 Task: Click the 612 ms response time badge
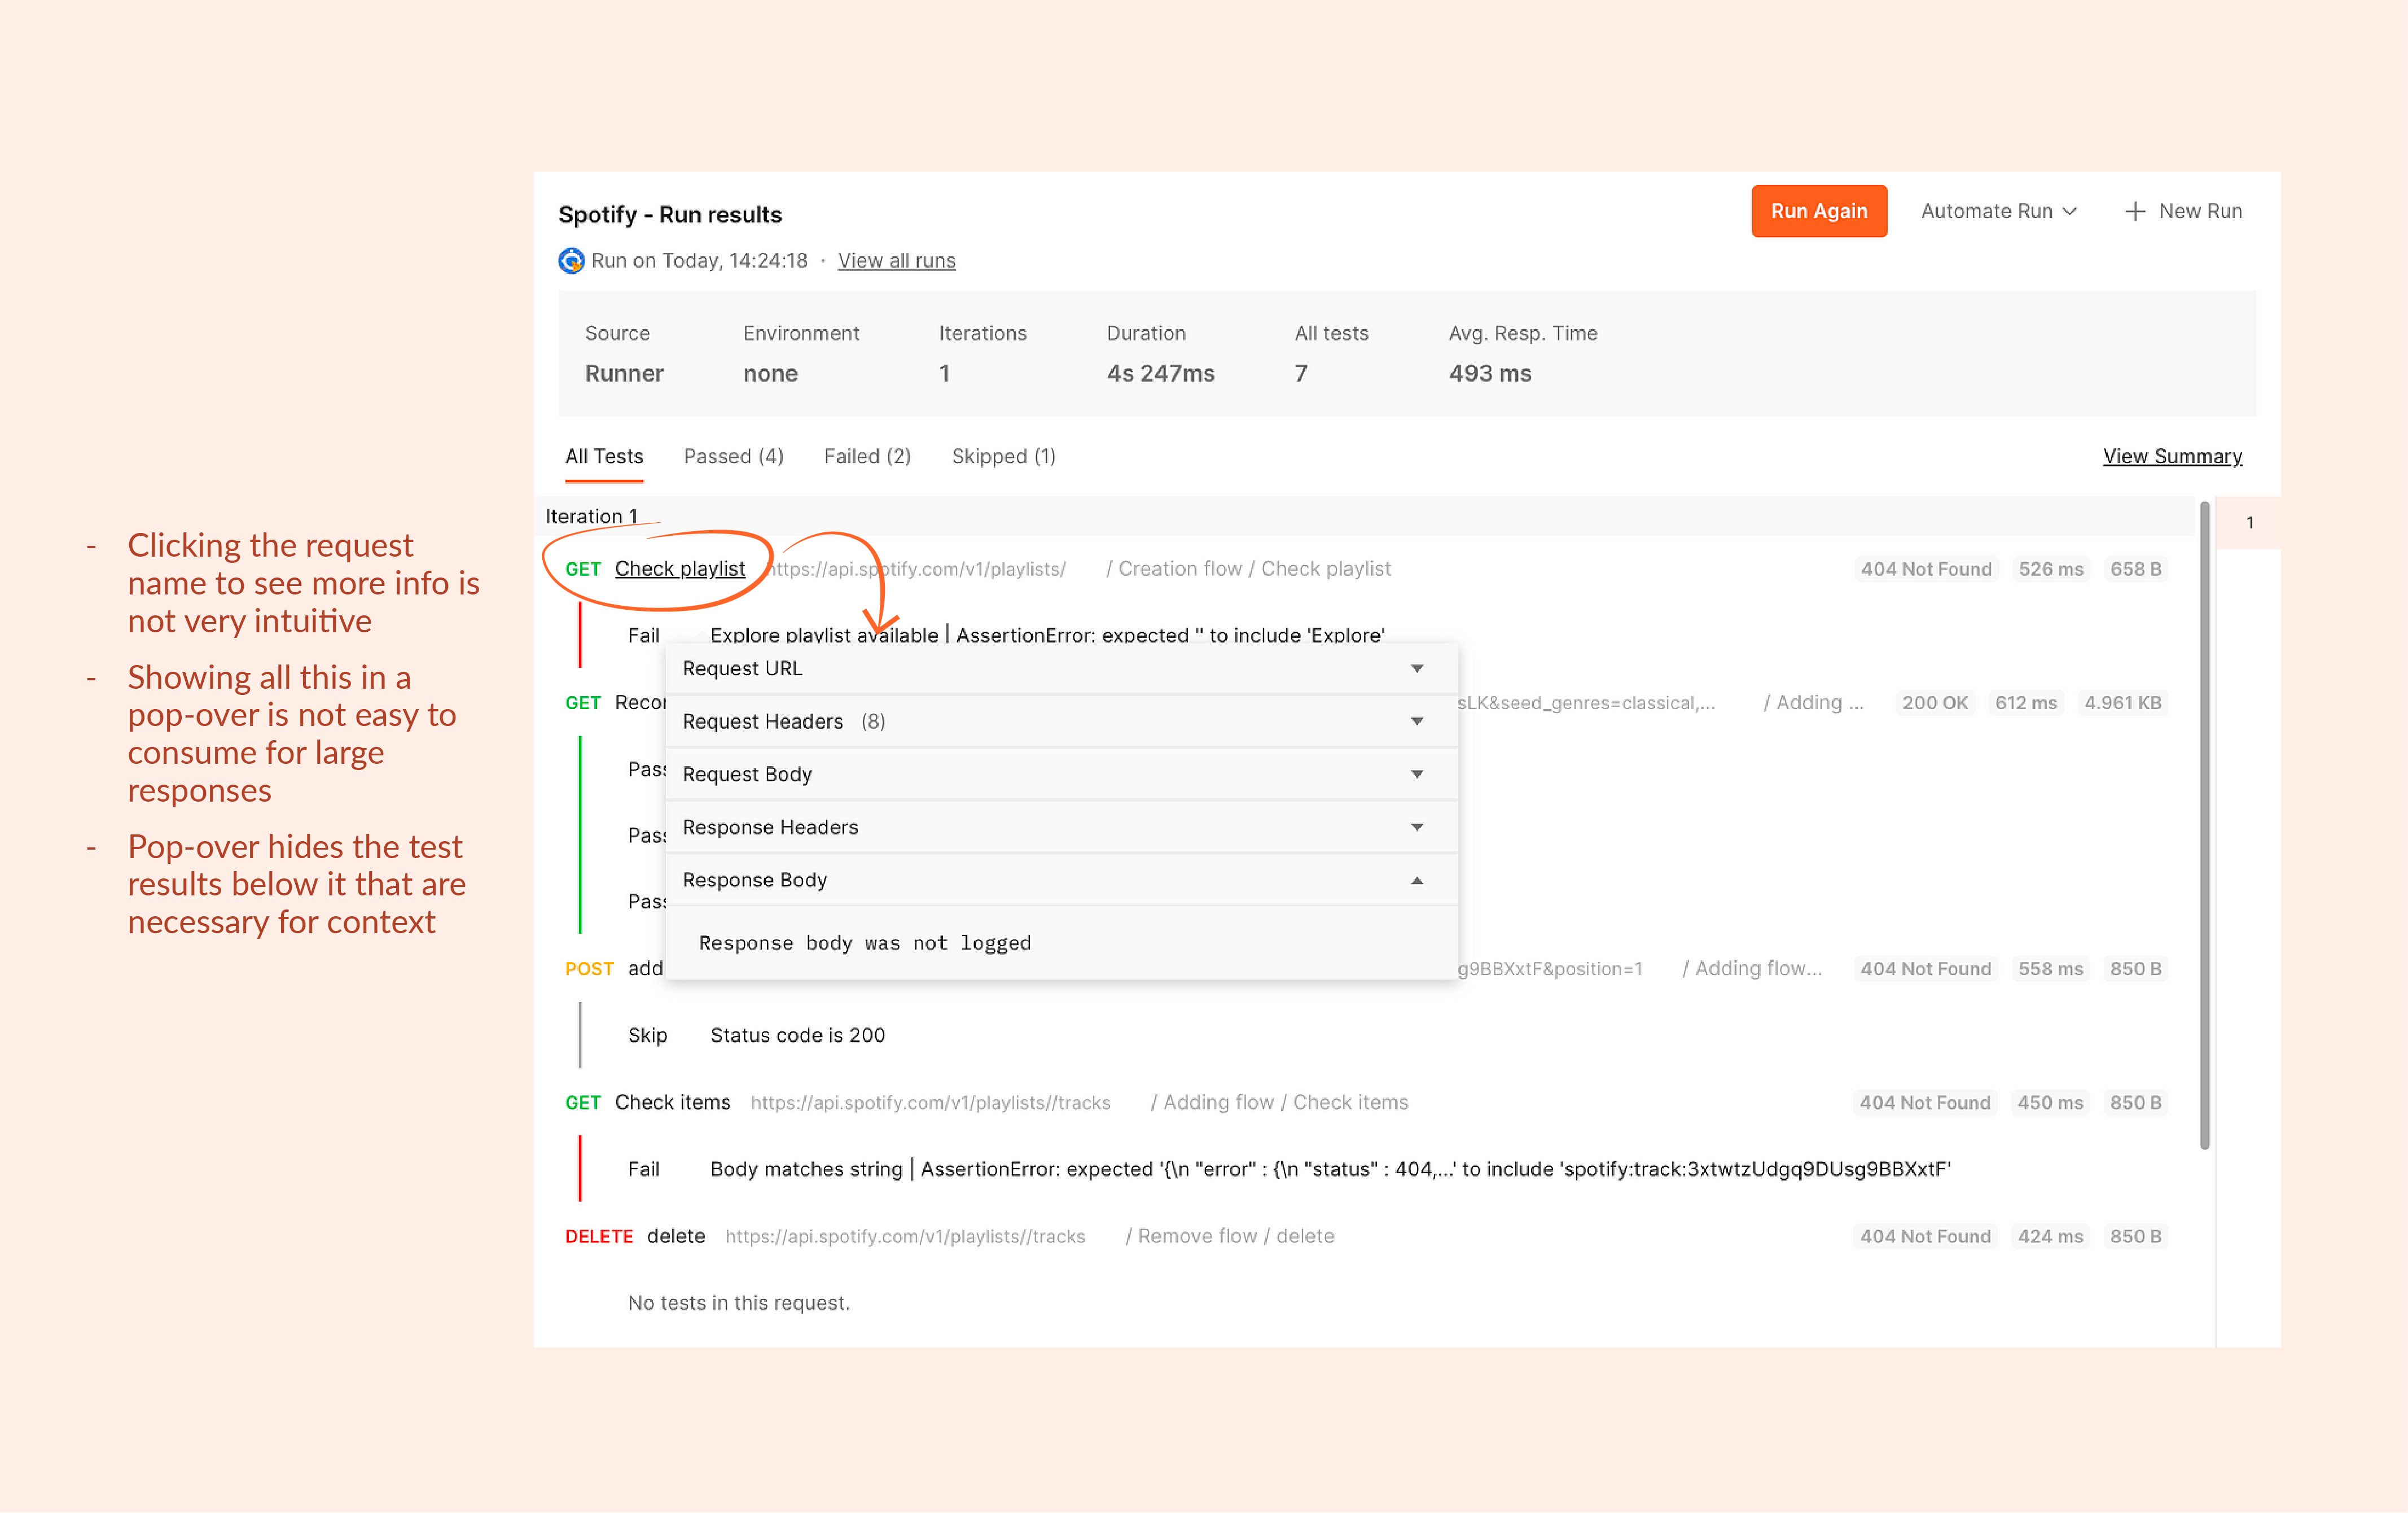2025,702
